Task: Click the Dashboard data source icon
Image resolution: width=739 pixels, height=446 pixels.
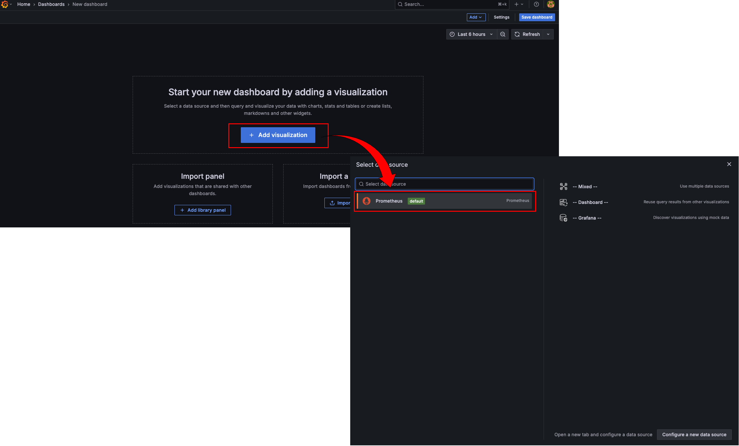Action: tap(564, 202)
